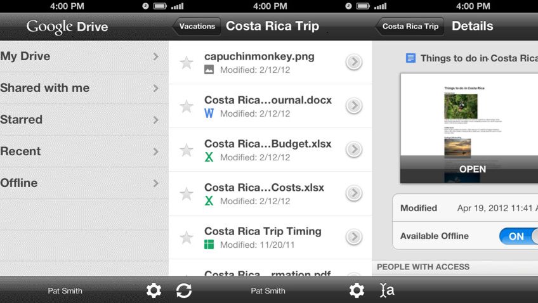Open settings gear in the left bottom bar
Screen dimensions: 538x303
click(154, 290)
